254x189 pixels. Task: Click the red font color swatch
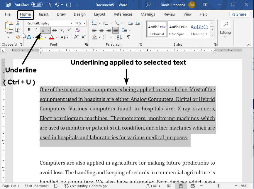[x=52, y=37]
